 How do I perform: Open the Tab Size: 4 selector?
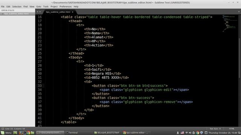[215, 129]
